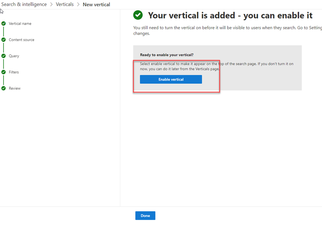Click the Ready to enable your vertical heading

tap(167, 55)
